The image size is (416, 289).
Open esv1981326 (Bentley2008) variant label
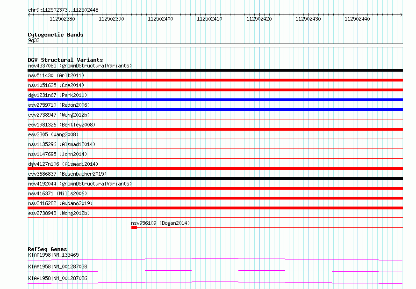click(62, 125)
